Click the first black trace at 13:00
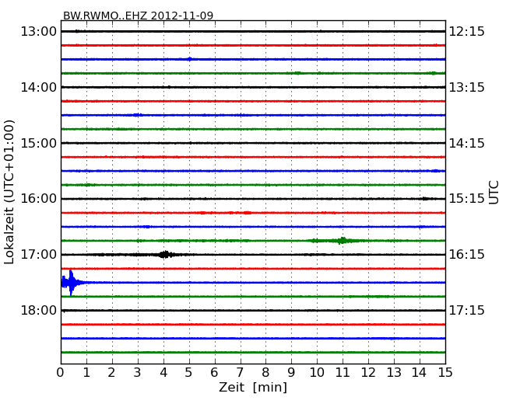This screenshot has width=506, height=404. tap(253, 31)
